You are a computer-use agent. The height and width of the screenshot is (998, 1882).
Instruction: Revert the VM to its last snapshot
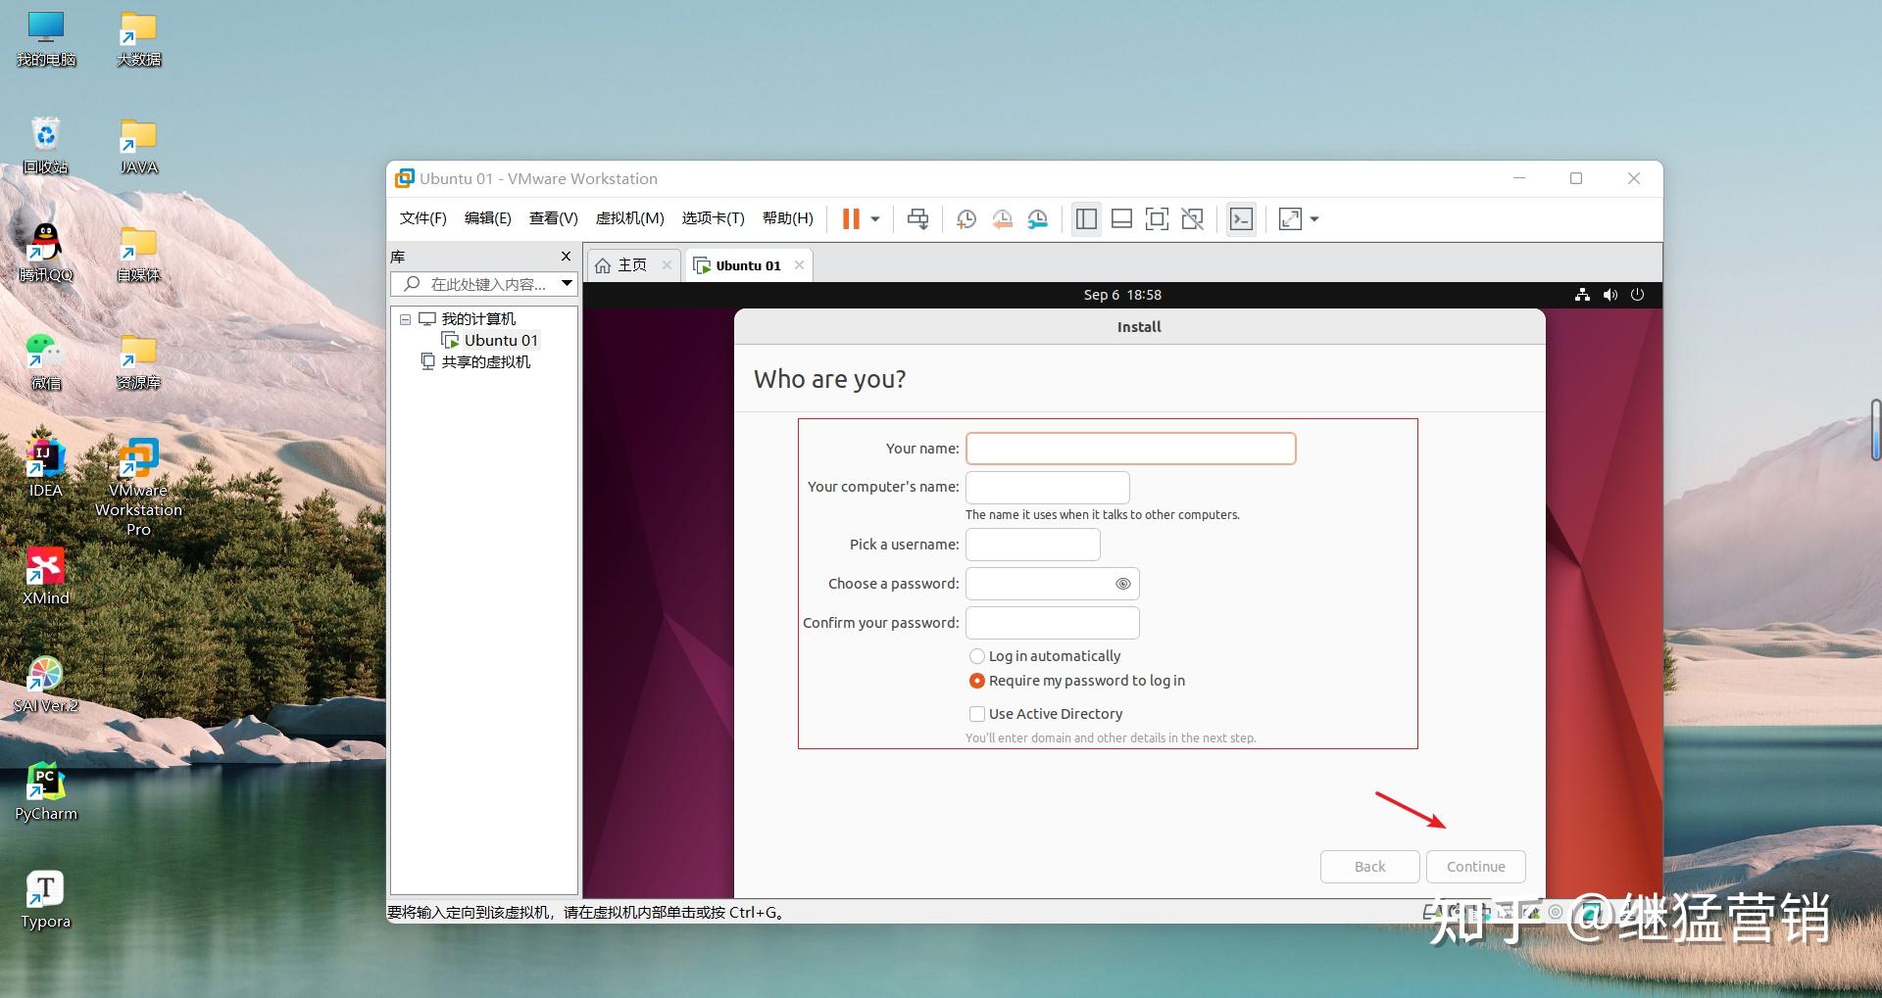click(x=1002, y=218)
